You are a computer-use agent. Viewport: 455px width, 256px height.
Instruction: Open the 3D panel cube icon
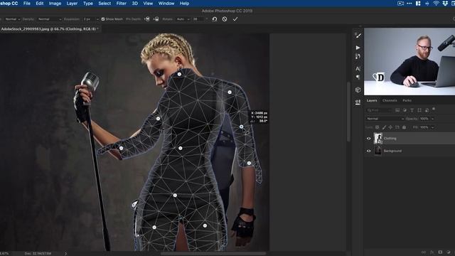pyautogui.click(x=358, y=90)
